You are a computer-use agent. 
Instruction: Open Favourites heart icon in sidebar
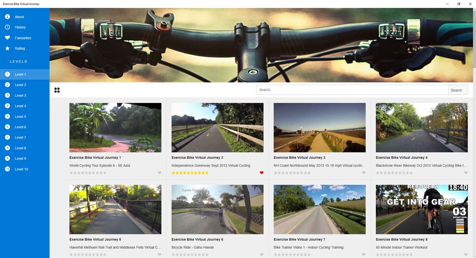pos(7,38)
